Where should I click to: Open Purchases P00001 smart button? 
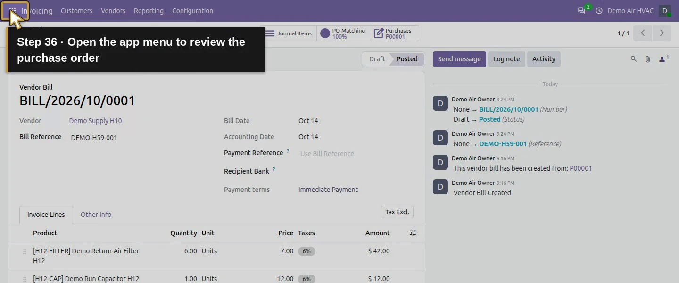[x=394, y=33]
